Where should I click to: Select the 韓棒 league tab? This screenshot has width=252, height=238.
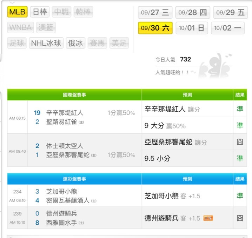coord(83,12)
